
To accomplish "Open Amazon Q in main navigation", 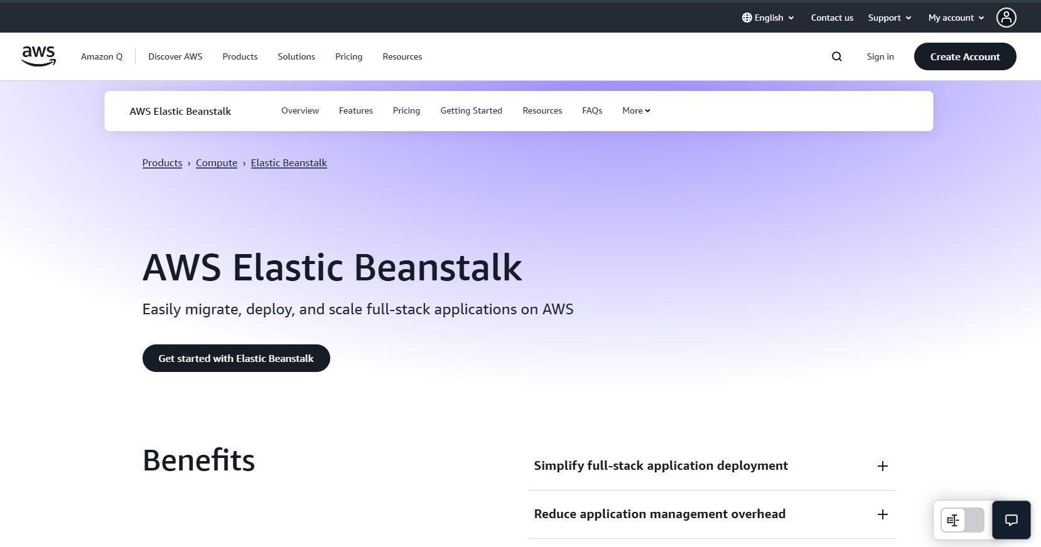I will point(102,56).
